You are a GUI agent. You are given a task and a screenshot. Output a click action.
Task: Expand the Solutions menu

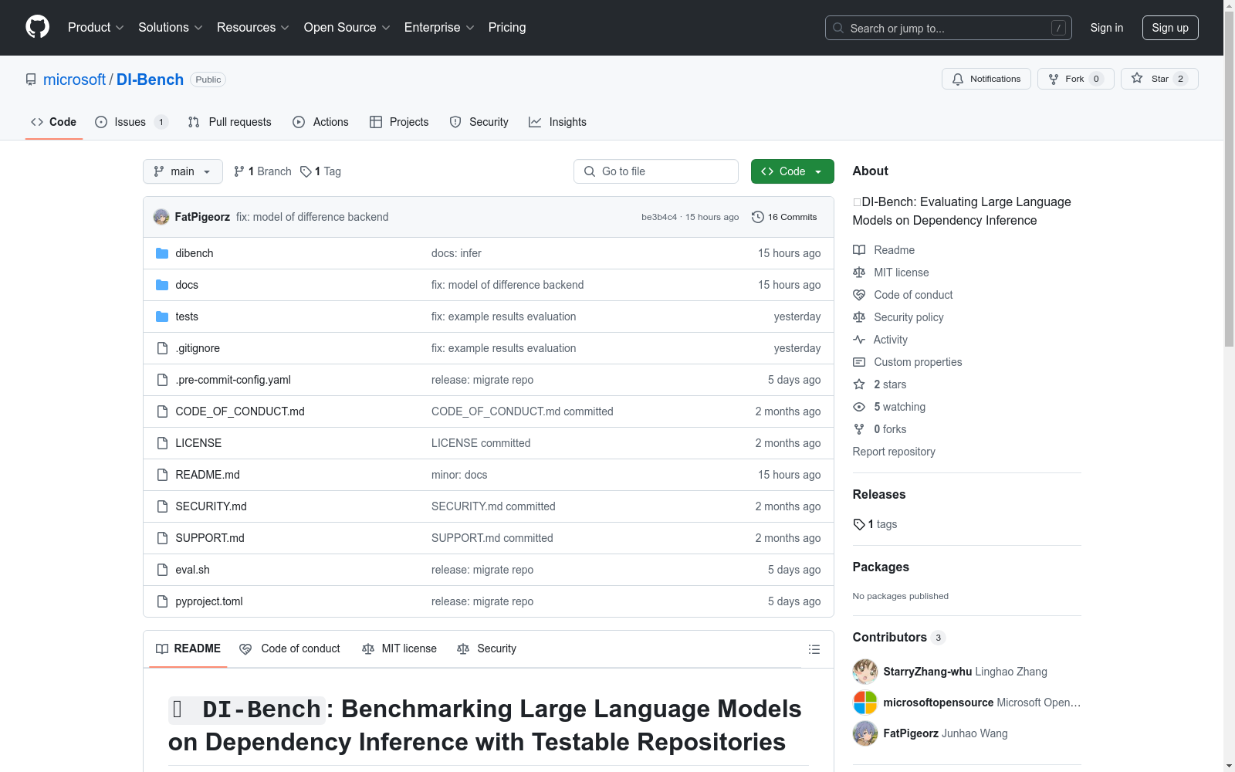click(171, 28)
